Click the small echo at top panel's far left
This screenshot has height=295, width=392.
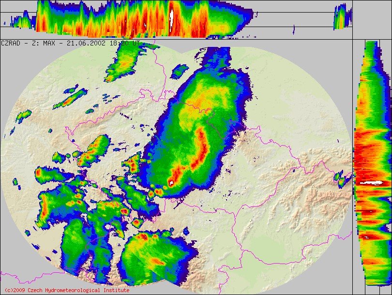(x=22, y=22)
